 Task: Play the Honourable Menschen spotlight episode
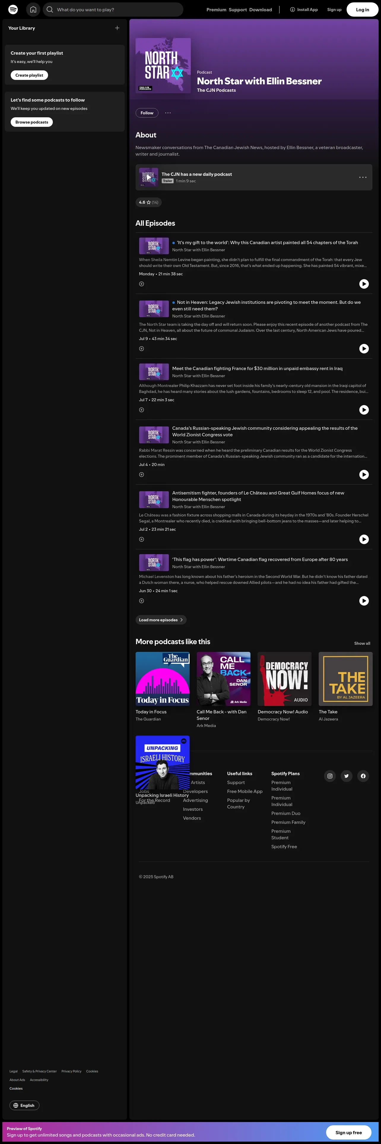(364, 539)
